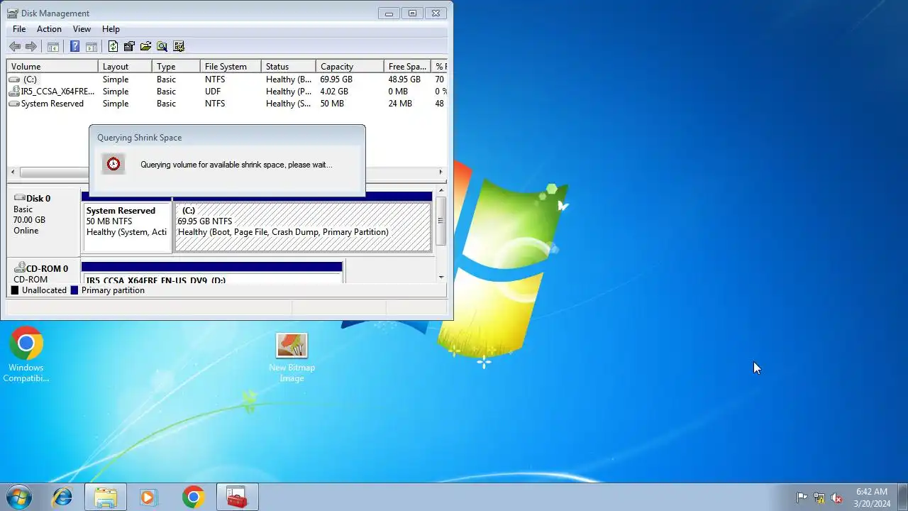Open the Windows Start orb
This screenshot has height=511, width=908.
pos(19,497)
